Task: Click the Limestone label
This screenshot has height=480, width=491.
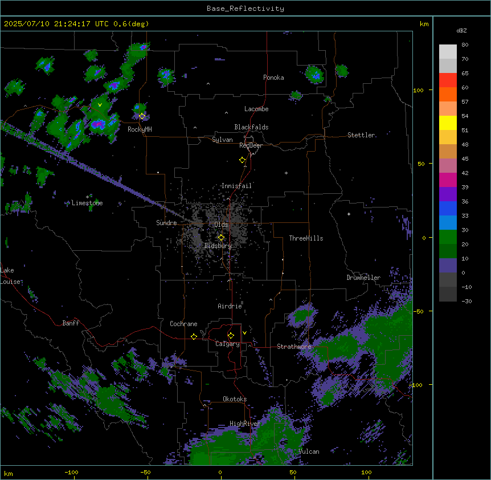Action: [x=87, y=203]
